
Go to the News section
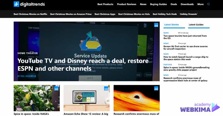click(143, 4)
